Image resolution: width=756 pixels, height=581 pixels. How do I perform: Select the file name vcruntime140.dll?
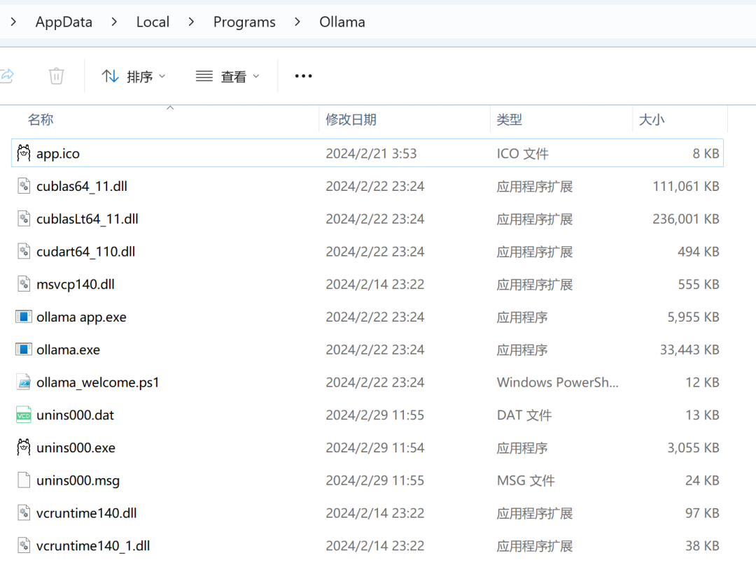pyautogui.click(x=87, y=514)
